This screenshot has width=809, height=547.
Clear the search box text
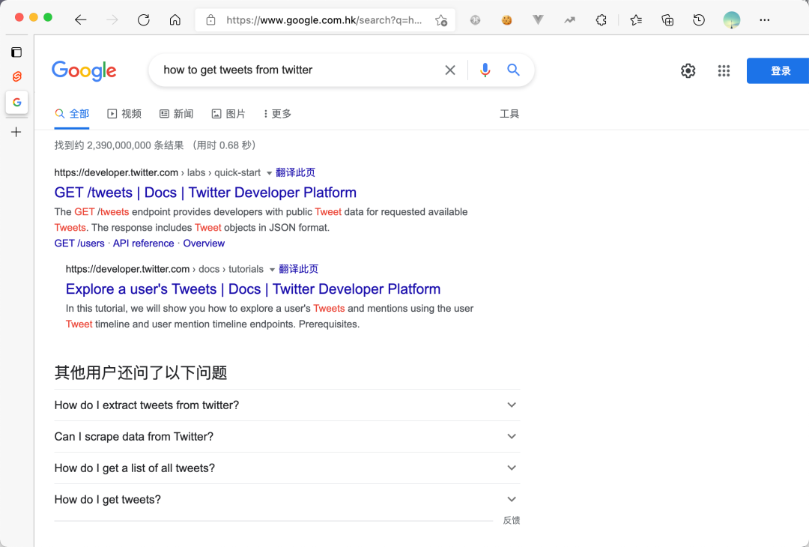[x=450, y=70]
